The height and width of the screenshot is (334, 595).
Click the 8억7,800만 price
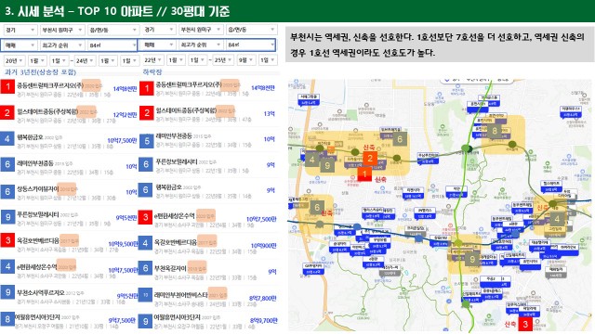click(x=263, y=299)
